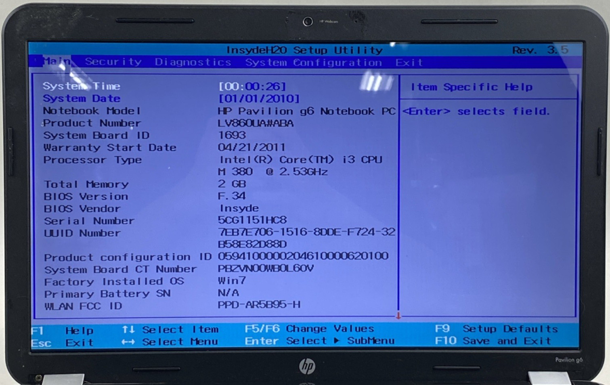
Task: Select the product configuration ID number
Action: point(303,256)
